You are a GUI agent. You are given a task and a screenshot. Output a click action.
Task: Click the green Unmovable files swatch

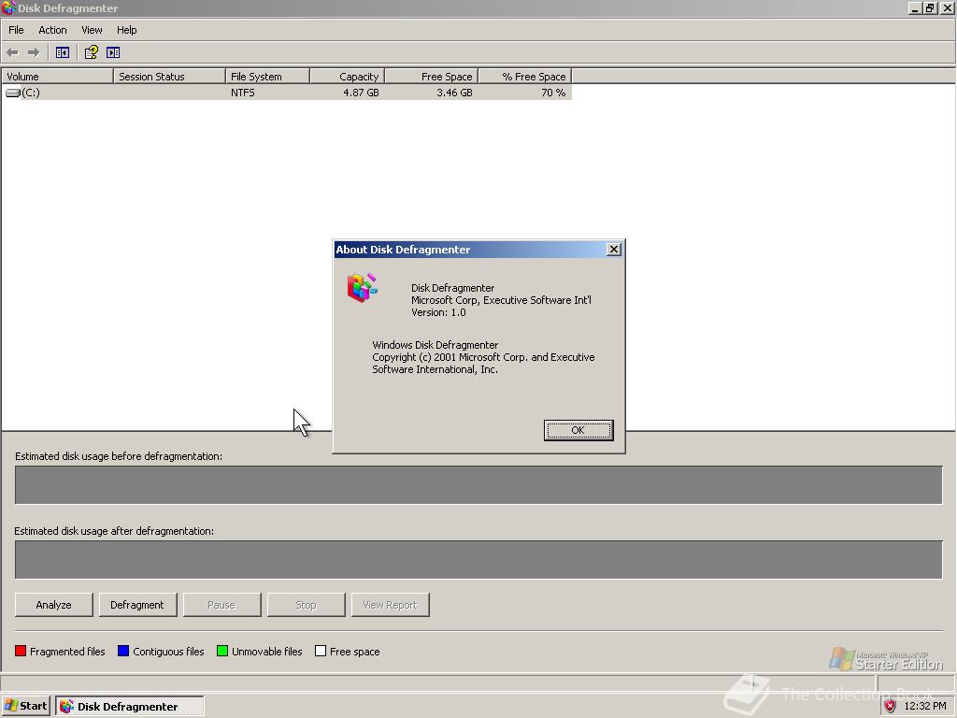coord(222,651)
